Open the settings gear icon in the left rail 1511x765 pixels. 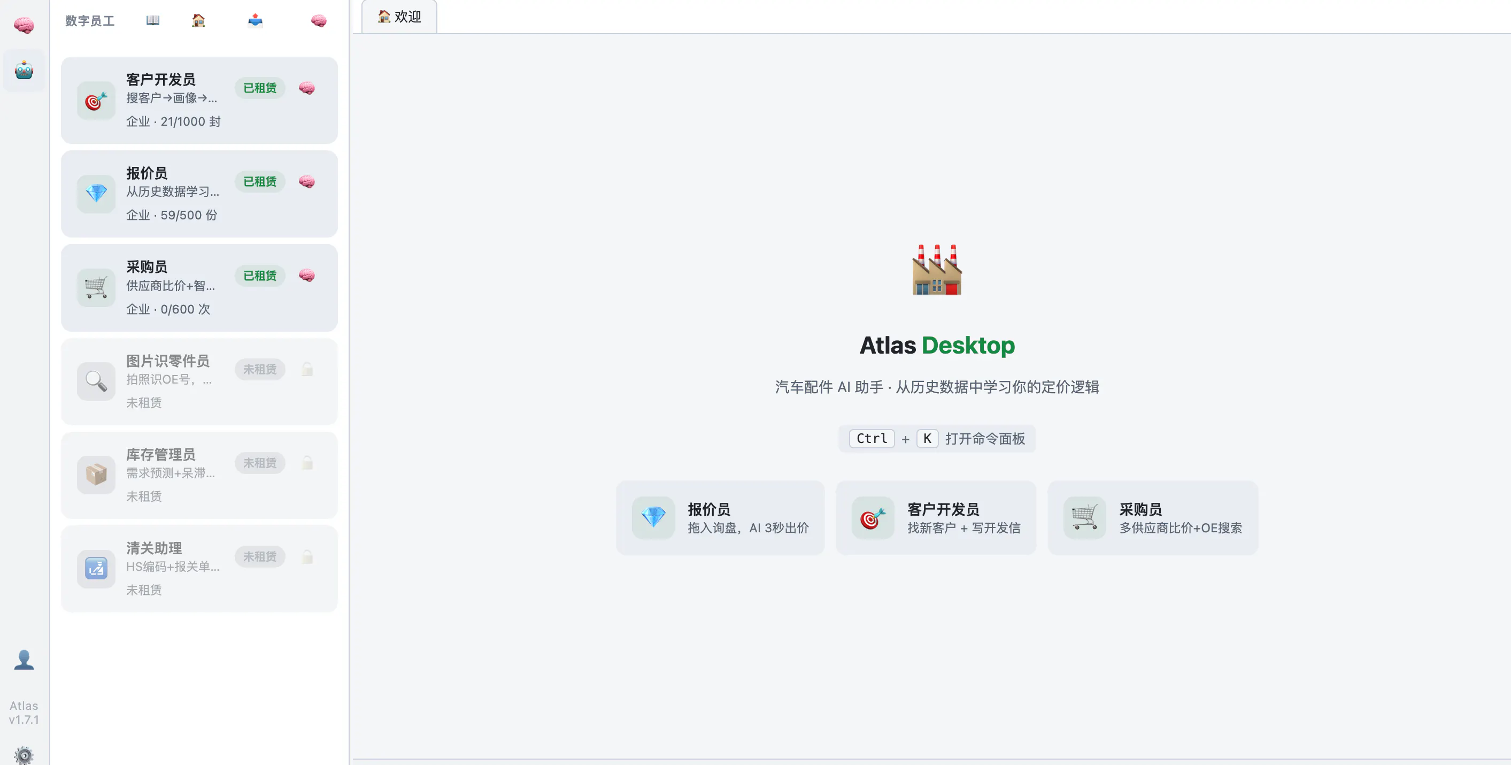point(24,754)
